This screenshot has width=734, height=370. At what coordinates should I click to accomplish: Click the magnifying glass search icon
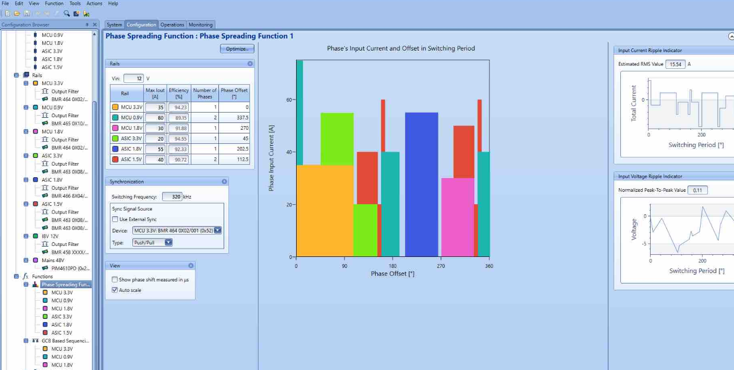tap(67, 14)
